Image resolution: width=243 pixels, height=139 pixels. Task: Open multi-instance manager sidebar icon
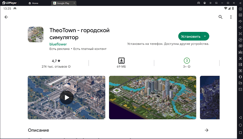pyautogui.click(x=240, y=46)
